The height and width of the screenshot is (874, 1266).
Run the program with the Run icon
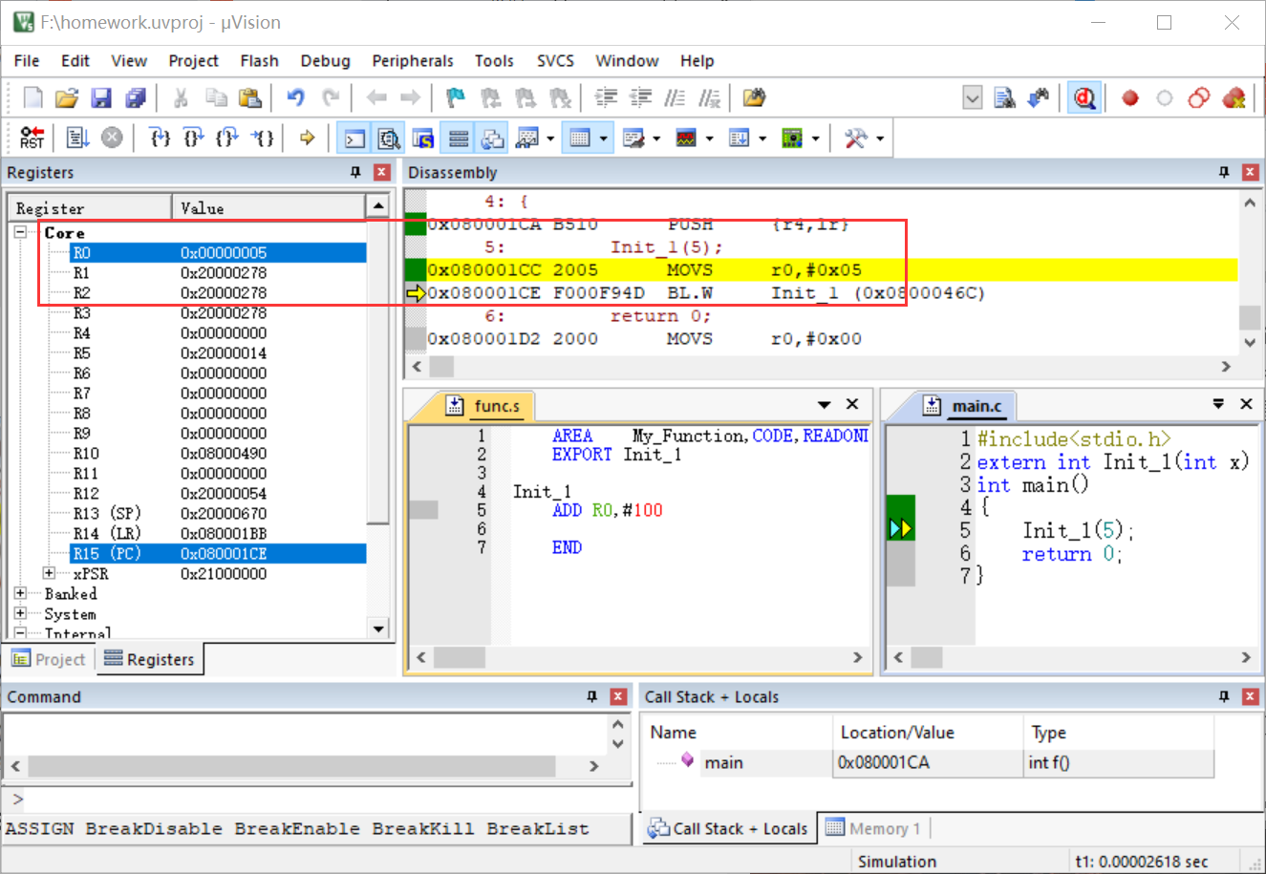click(x=77, y=139)
